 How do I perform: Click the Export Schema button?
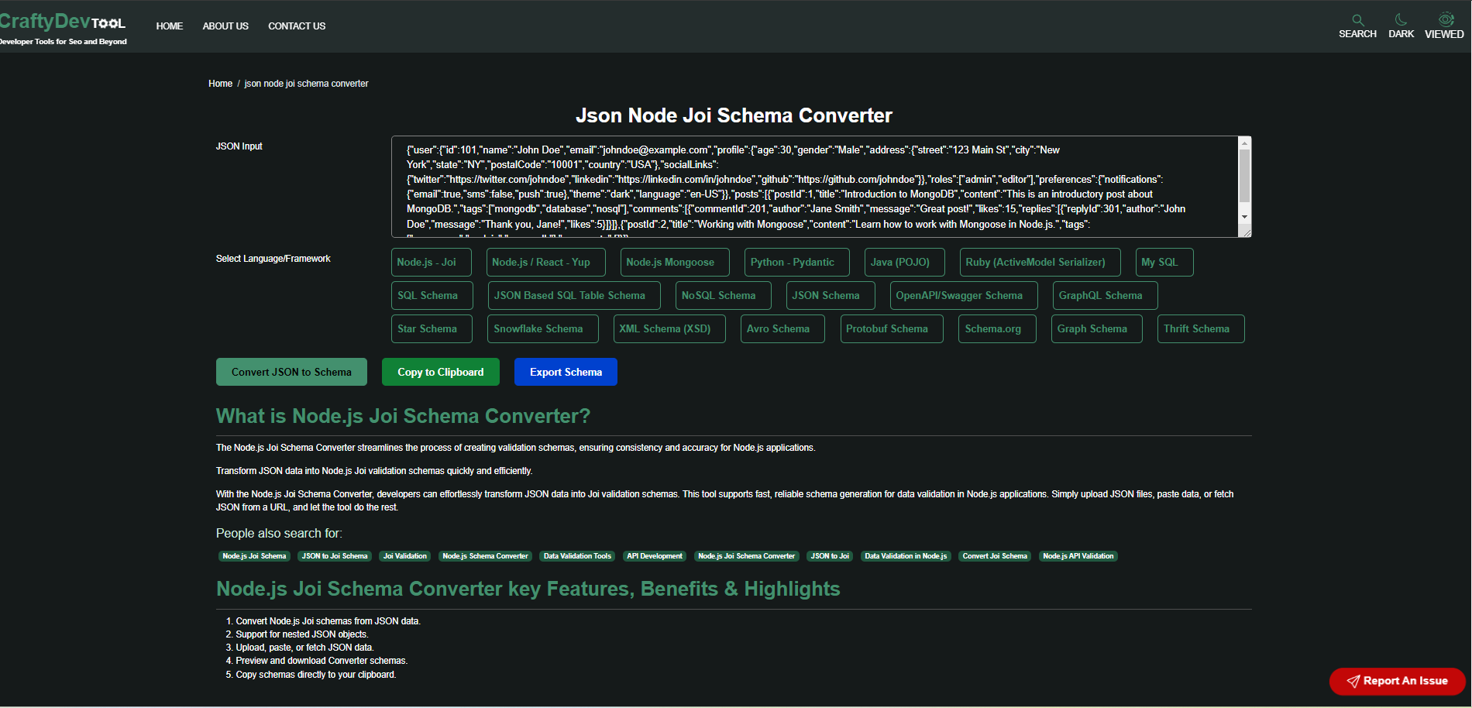tap(566, 372)
